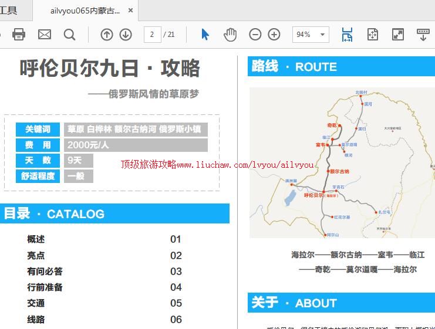Enter full screen view mode
Screen dimensions: 435x329
click(398, 35)
